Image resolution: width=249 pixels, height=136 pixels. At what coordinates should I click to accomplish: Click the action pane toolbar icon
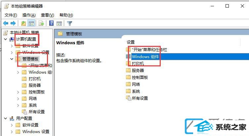pos(59,23)
